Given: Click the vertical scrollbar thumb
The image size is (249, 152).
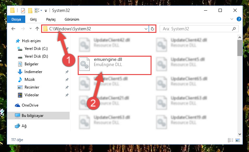Looking at the screenshot, I should pyautogui.click(x=240, y=48).
